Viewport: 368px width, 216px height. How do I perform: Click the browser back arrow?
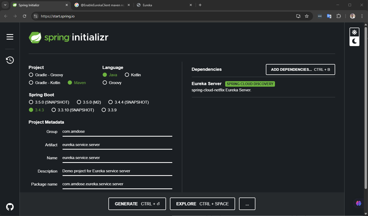click(6, 16)
